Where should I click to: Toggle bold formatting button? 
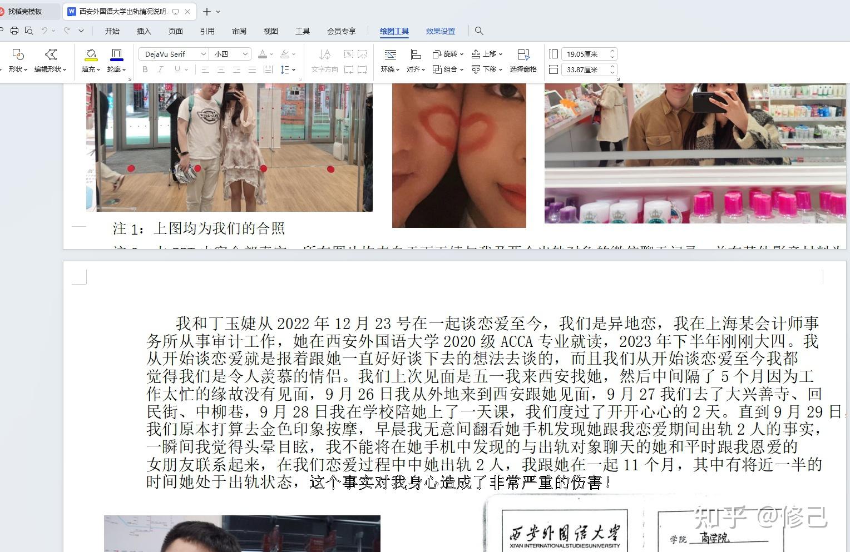point(145,69)
